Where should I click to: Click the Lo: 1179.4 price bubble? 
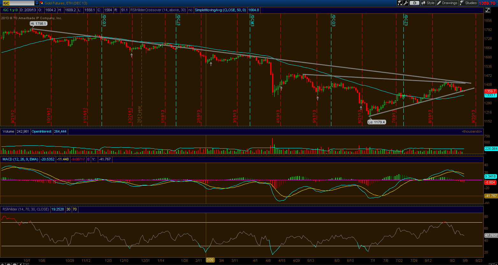point(377,122)
